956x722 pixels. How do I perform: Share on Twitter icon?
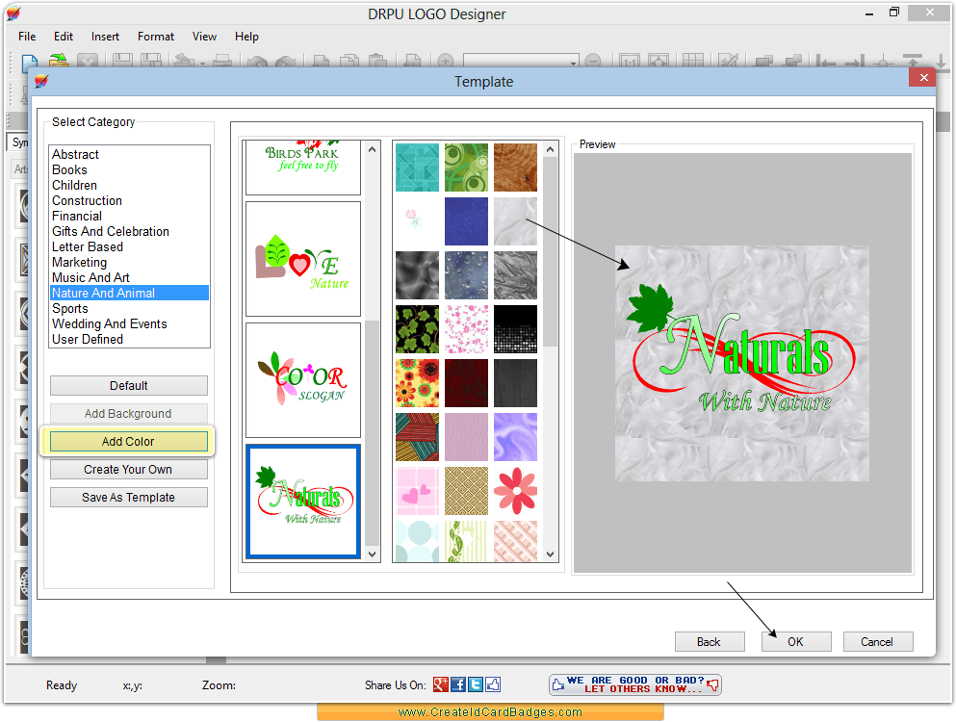pos(476,684)
